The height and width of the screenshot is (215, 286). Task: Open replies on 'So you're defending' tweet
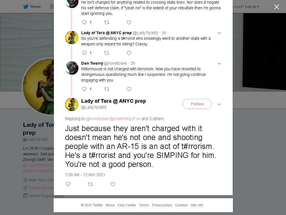(x=84, y=53)
